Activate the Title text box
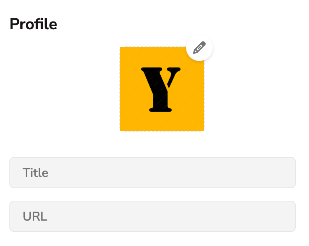The height and width of the screenshot is (246, 309). [x=152, y=173]
